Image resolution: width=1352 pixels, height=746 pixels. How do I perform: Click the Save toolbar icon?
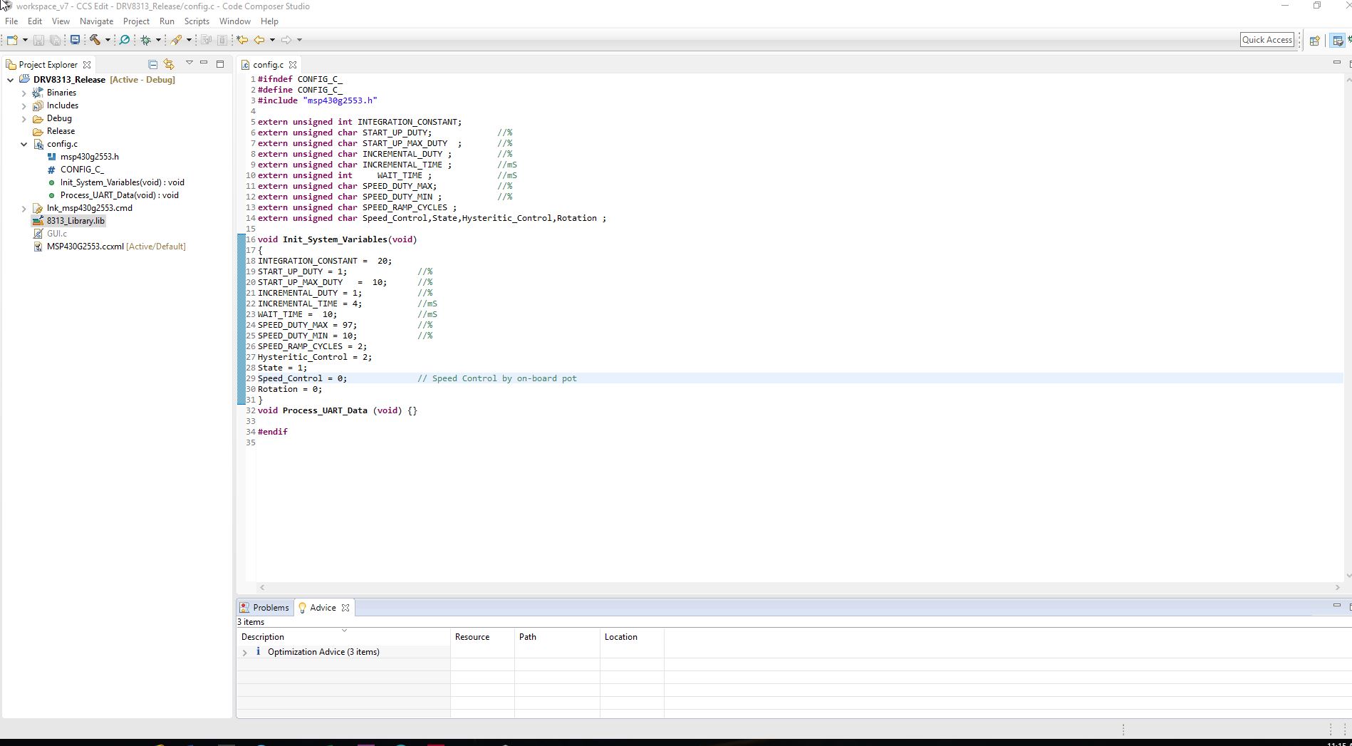tap(38, 40)
